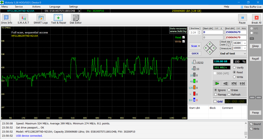Click the Pause icon button
The height and width of the screenshot is (139, 263).
pos(242,19)
